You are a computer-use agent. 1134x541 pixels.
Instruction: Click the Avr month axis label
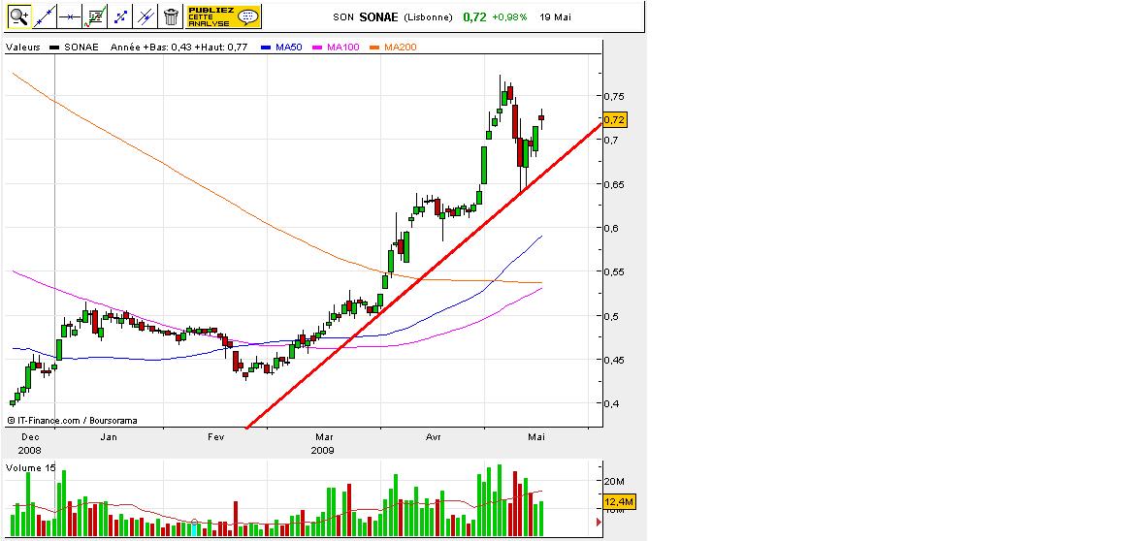point(434,437)
